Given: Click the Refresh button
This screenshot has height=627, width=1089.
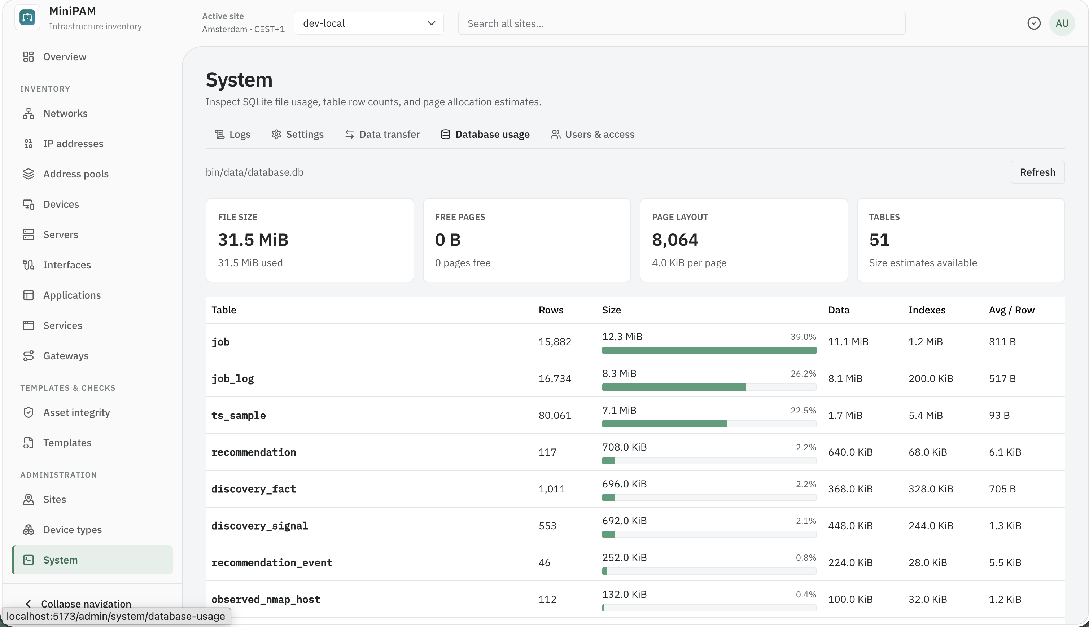Looking at the screenshot, I should click(x=1037, y=172).
